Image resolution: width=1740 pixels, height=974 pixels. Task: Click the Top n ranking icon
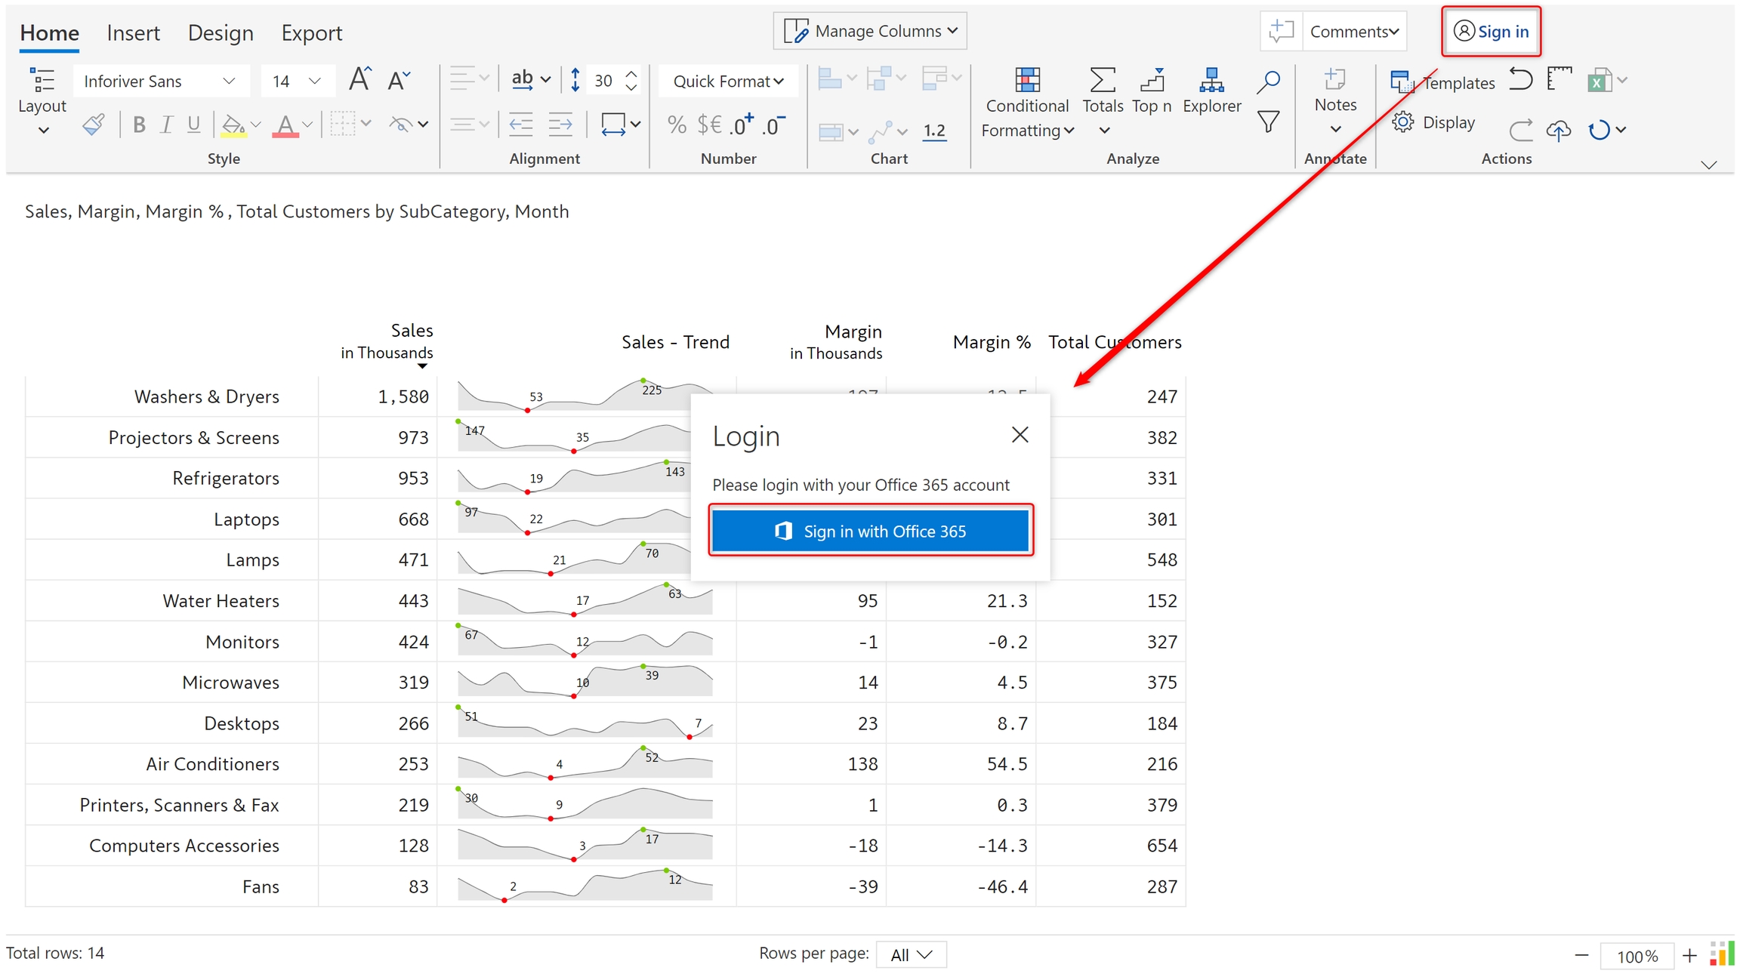coord(1152,81)
